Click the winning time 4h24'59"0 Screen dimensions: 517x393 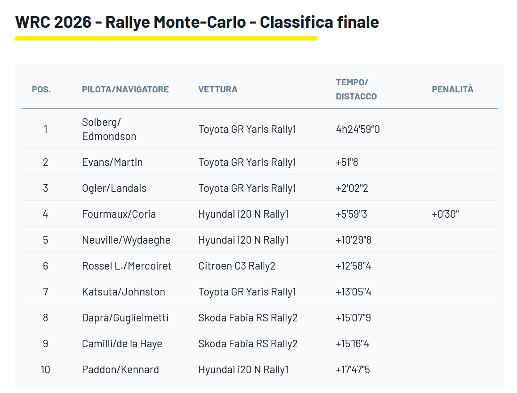(x=358, y=129)
